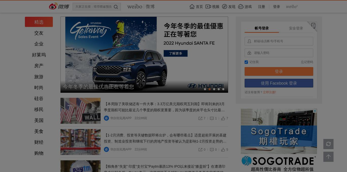
Task: Switch to 安全登录 tab
Action: 296,28
